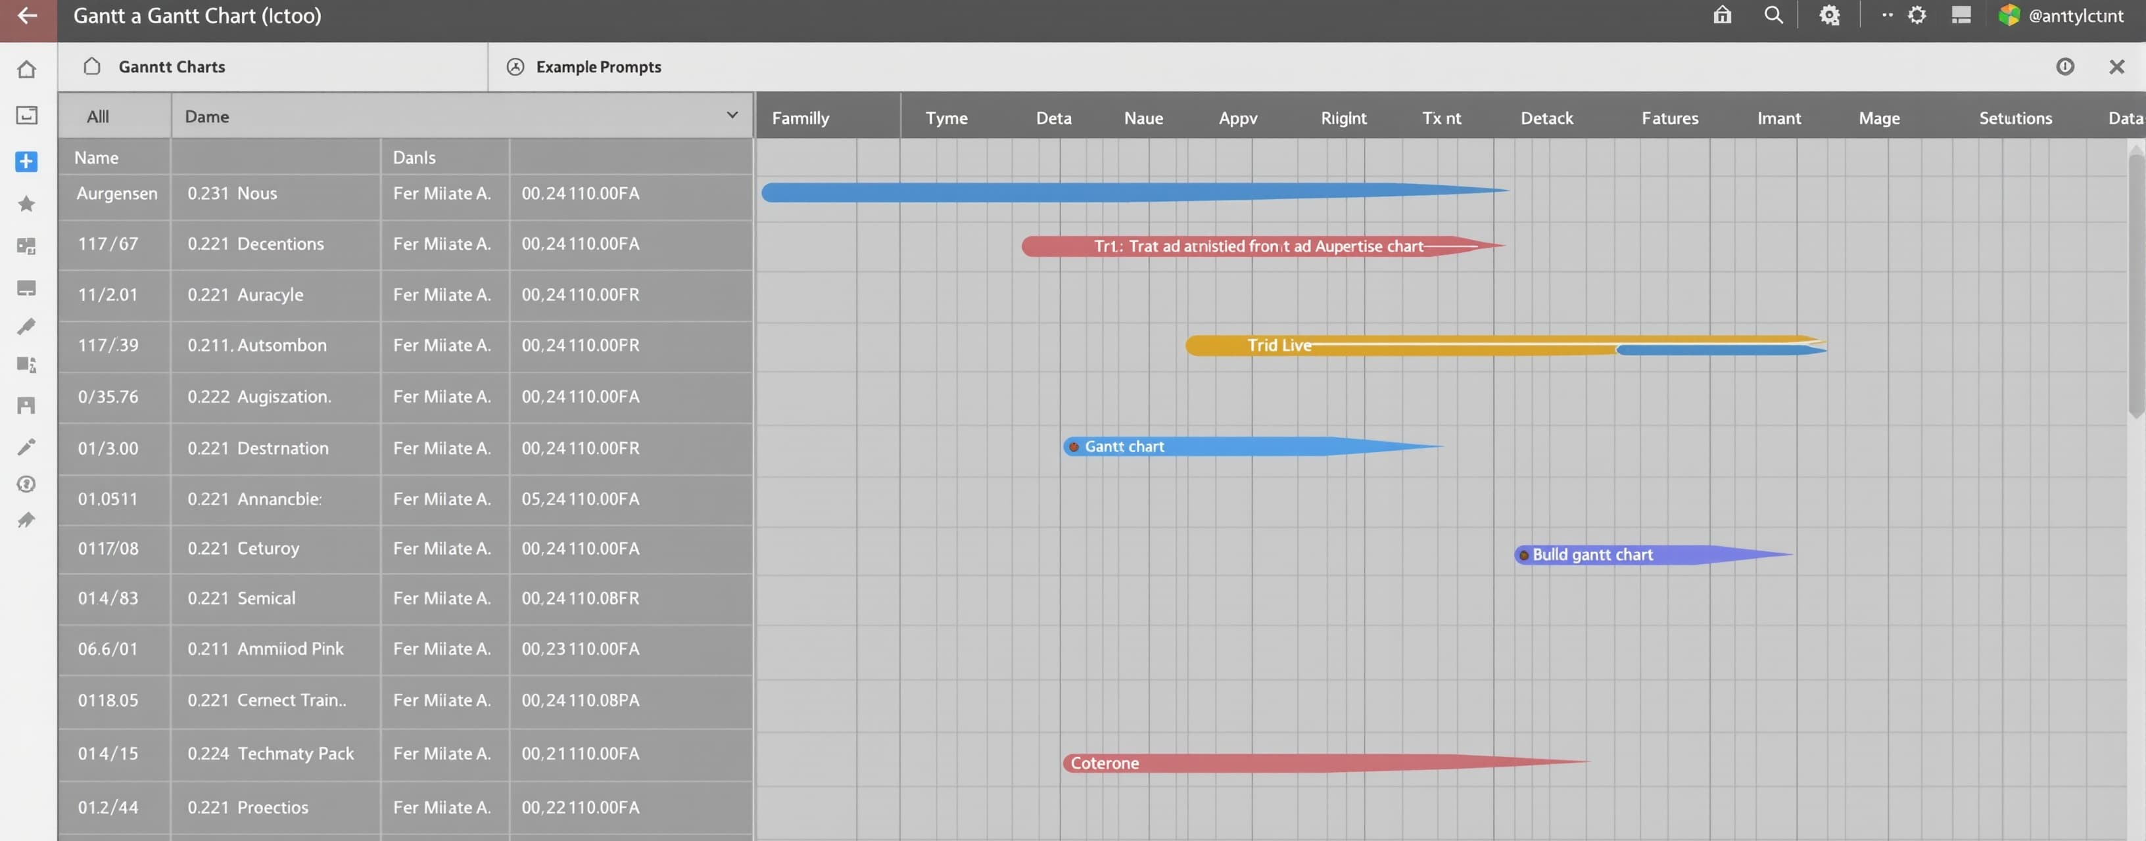Click the second gear icon in top bar
The width and height of the screenshot is (2146, 841).
tap(1917, 15)
